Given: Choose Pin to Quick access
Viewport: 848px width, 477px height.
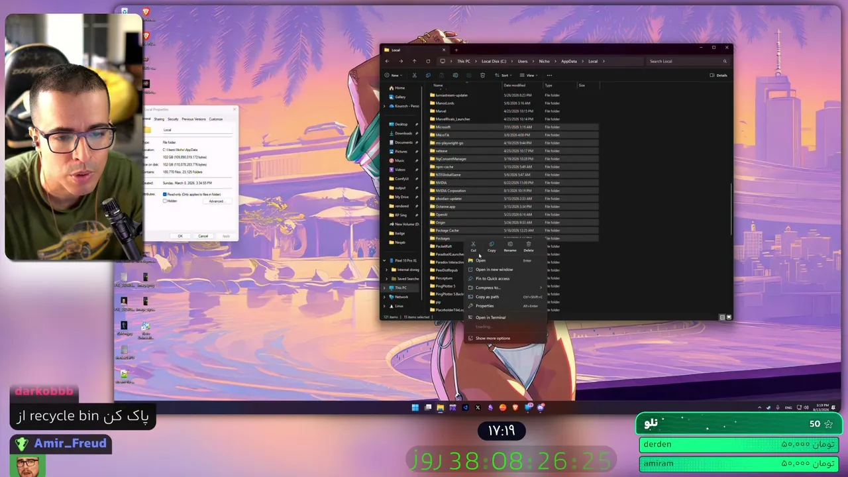Looking at the screenshot, I should (x=506, y=278).
